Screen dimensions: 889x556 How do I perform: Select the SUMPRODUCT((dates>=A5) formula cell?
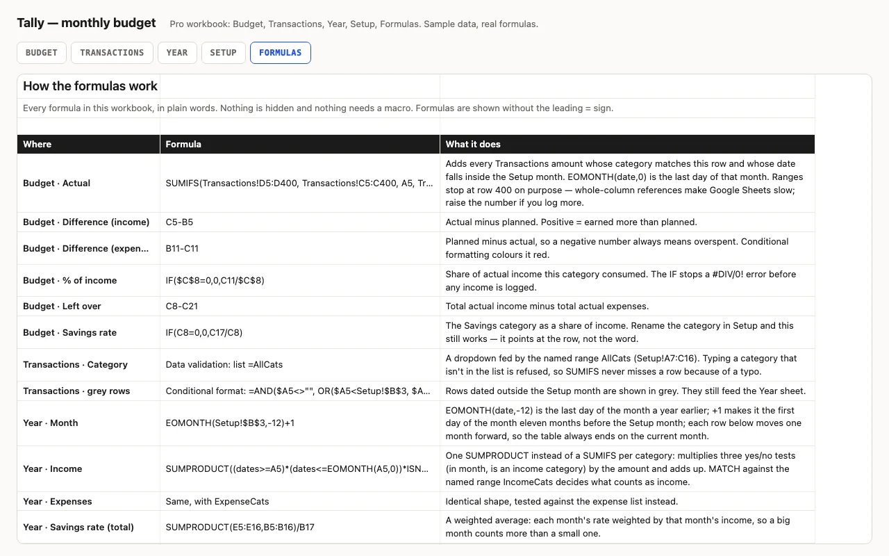pos(300,469)
